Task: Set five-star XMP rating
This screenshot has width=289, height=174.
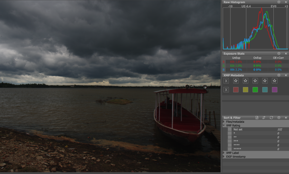Action: point(275,81)
